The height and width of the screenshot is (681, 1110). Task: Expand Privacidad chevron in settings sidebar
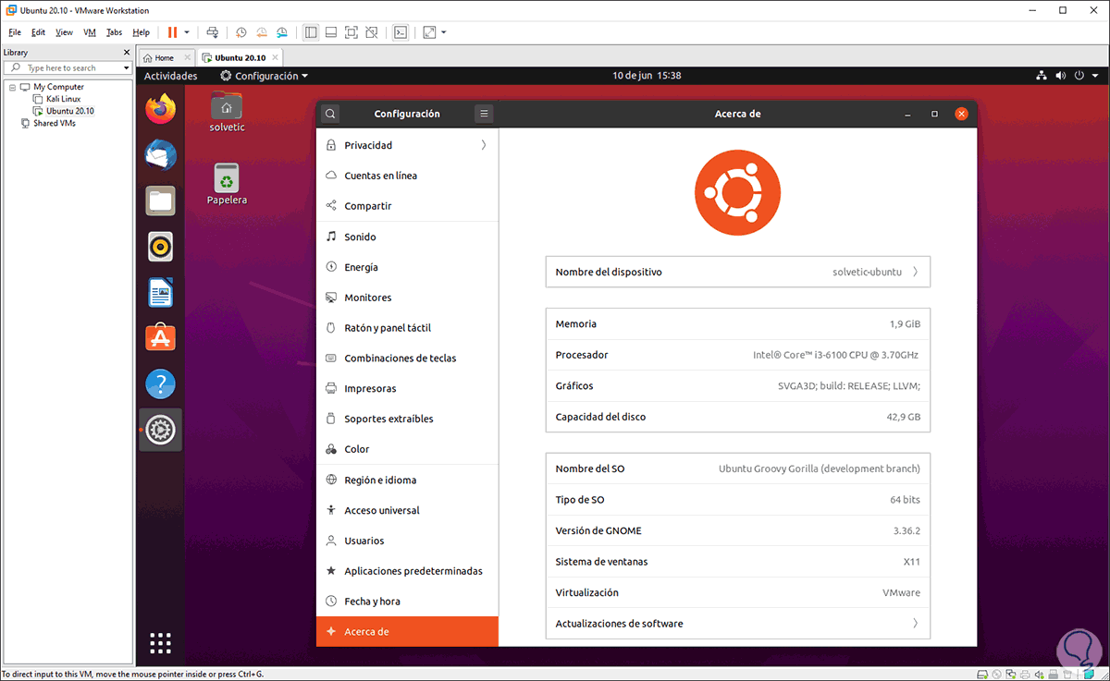(x=484, y=145)
